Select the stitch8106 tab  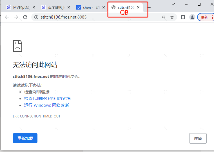click(126, 7)
